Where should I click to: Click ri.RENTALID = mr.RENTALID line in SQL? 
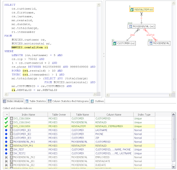pyautogui.click(x=35, y=90)
